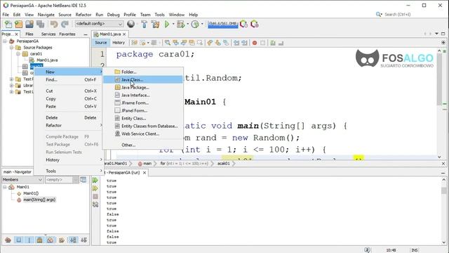
Task: Click the Profile Project clock icon
Action: 195,25
